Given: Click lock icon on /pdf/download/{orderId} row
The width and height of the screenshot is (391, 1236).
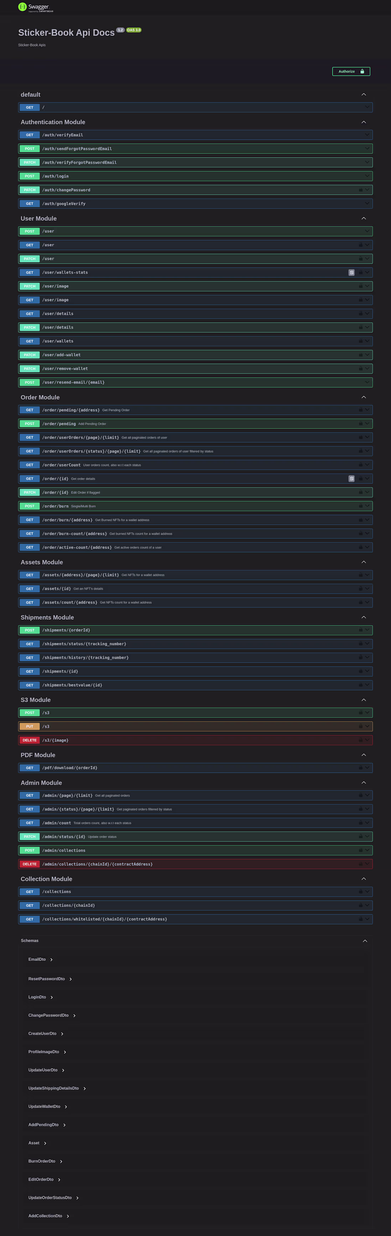Looking at the screenshot, I should (x=361, y=768).
